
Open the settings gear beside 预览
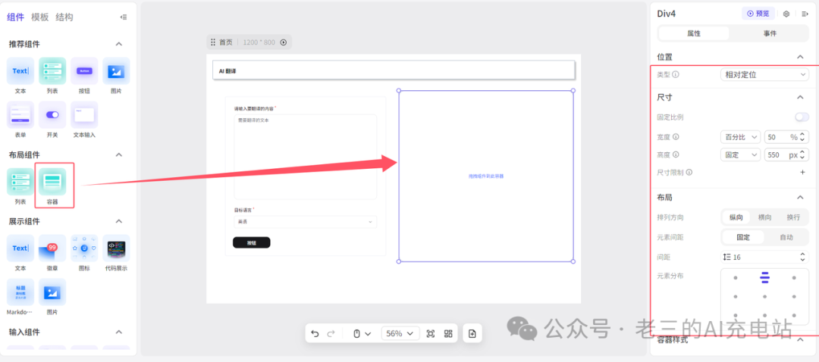pos(786,14)
